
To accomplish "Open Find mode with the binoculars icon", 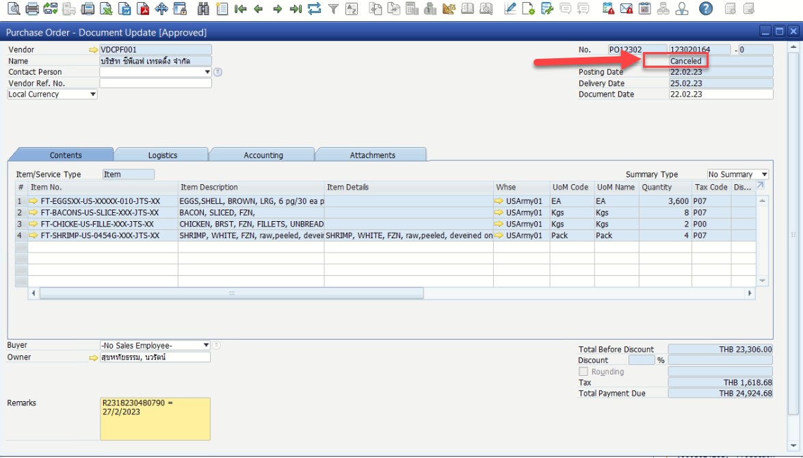I will tap(203, 9).
